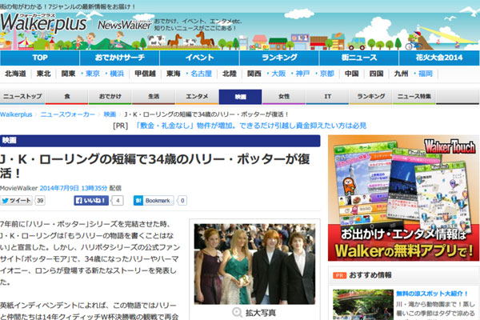The image size is (480, 320).
Task: Open the WalkerTouch app advertisement banner
Action: pos(403,198)
